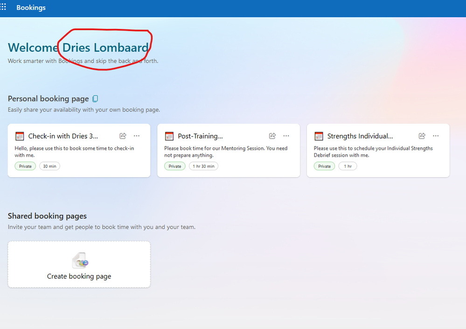466x329 pixels.
Task: Open more options for Check-in with Dries
Action: 137,136
